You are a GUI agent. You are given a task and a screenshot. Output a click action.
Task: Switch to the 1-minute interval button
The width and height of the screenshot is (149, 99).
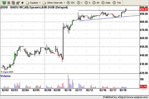(80, 3)
